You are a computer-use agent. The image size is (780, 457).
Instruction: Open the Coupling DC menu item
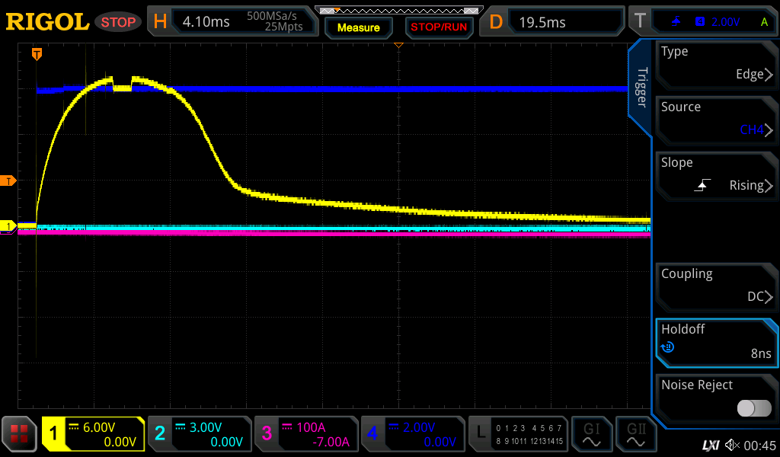coord(716,286)
